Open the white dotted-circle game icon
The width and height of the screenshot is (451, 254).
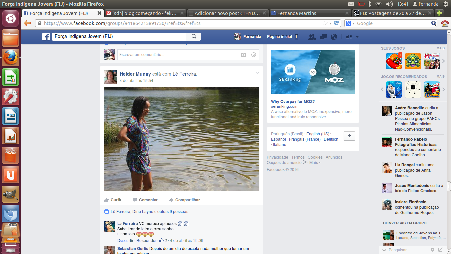tap(413, 90)
